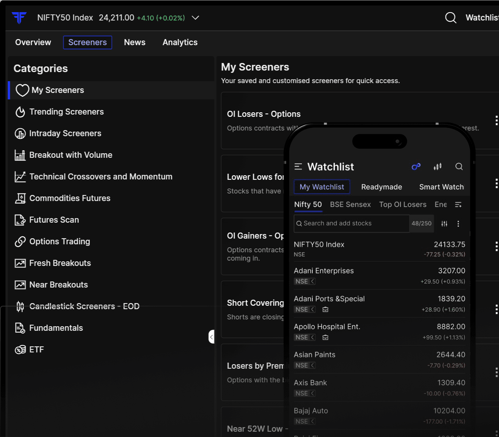Open the kebab menu on OI Losers - Options card

[496, 121]
